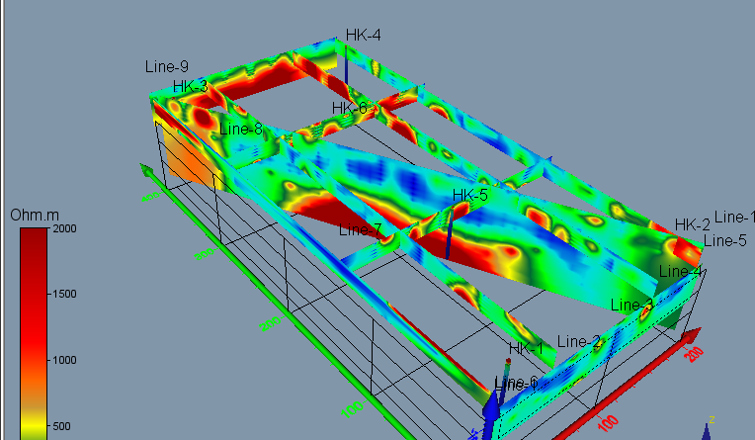Select the HK-1 borehole label
Screen dimensions: 755x440
[527, 349]
